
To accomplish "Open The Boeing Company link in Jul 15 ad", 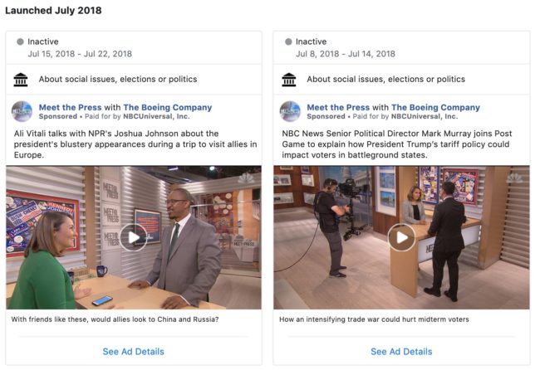I will (x=168, y=107).
